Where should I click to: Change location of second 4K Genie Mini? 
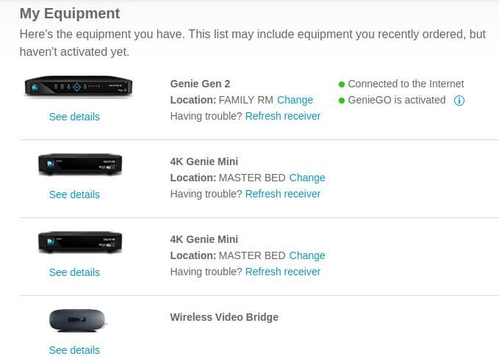pyautogui.click(x=307, y=255)
